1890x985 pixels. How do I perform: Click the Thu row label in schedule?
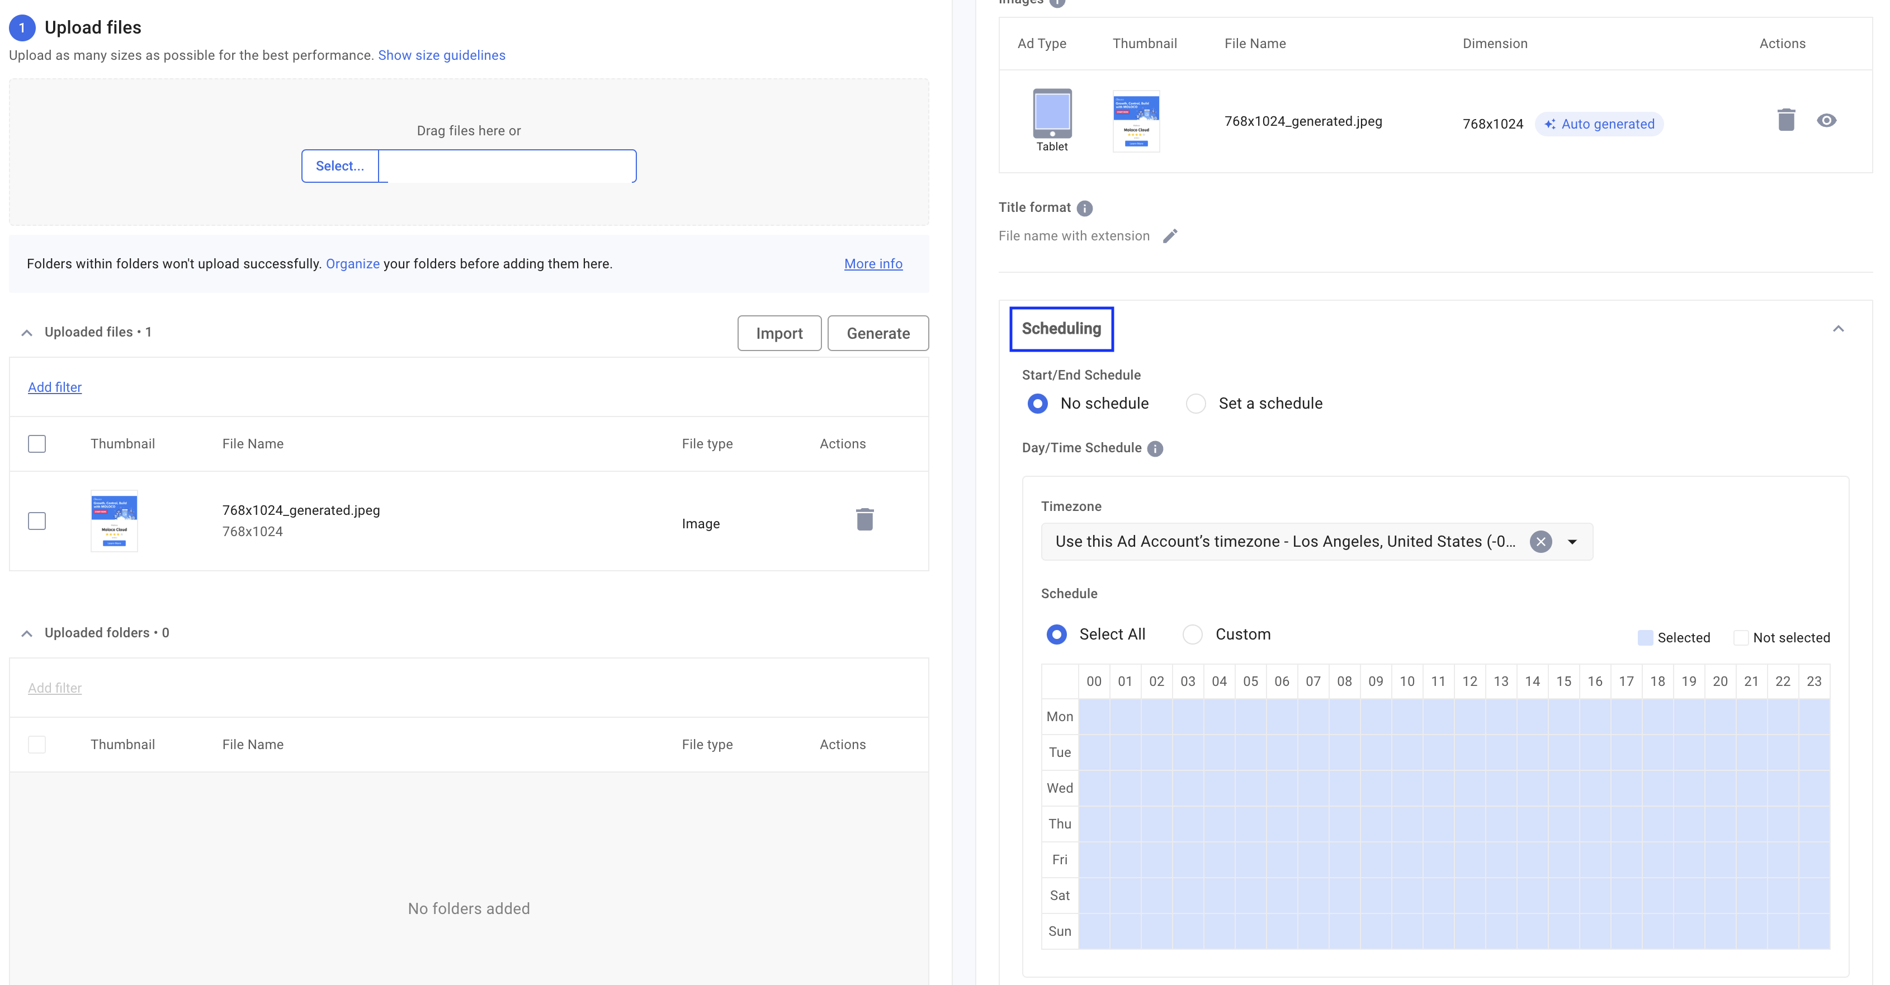click(1060, 825)
